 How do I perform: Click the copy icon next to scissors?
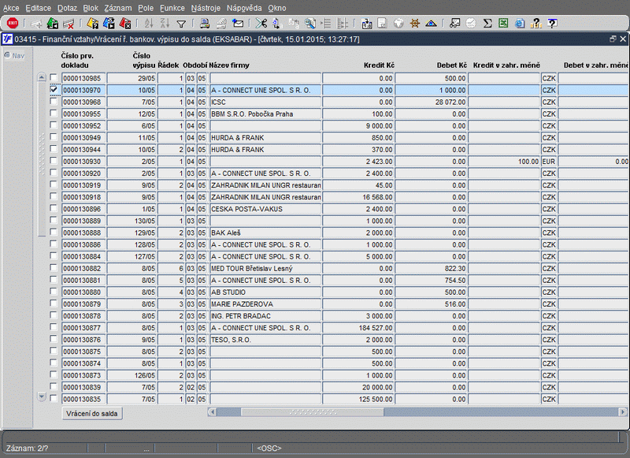277,24
